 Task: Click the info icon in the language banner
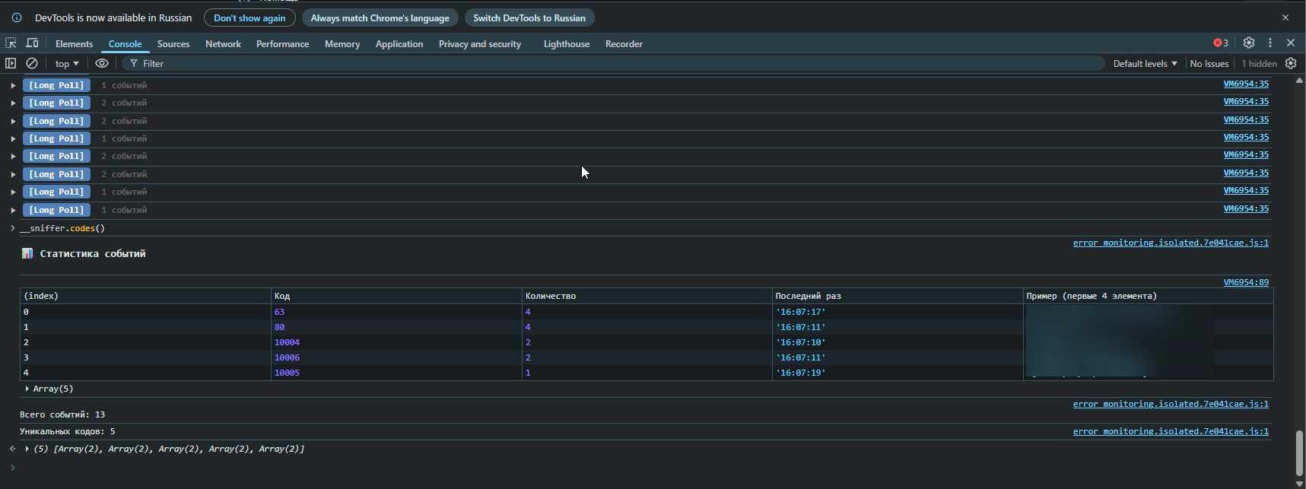17,17
